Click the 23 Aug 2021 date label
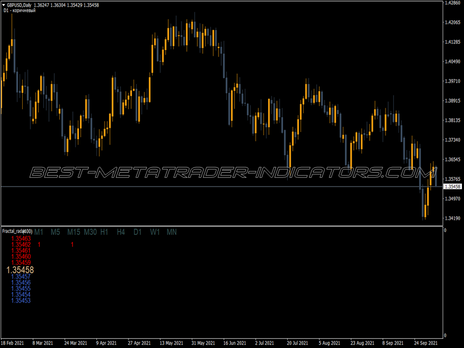This screenshot has height=348, width=464. click(362, 343)
